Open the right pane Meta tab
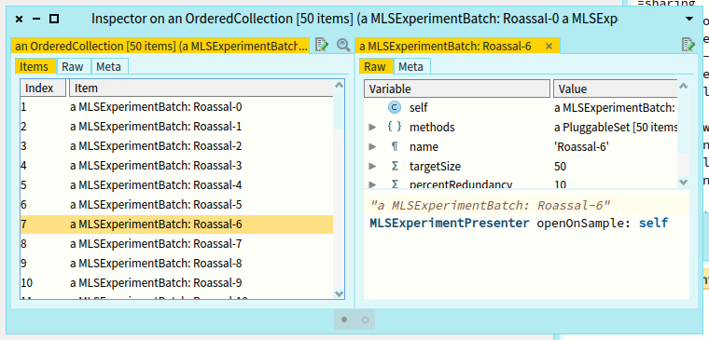This screenshot has height=340, width=709. (x=411, y=67)
